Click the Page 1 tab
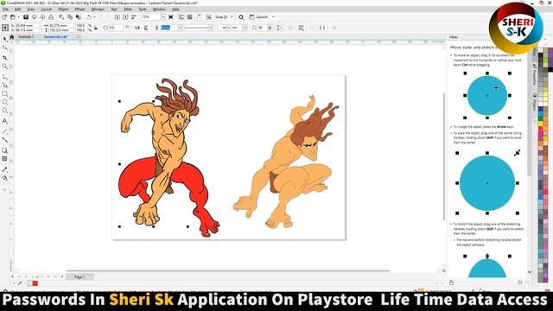Screen dimensions: 553x311 tap(79, 277)
